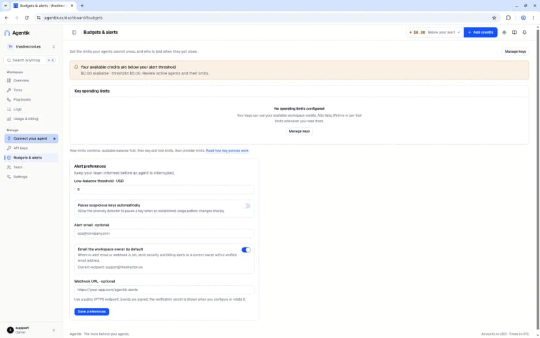Screen dimensions: 540x338
Task: Open docs via the book icon
Action: click(514, 33)
